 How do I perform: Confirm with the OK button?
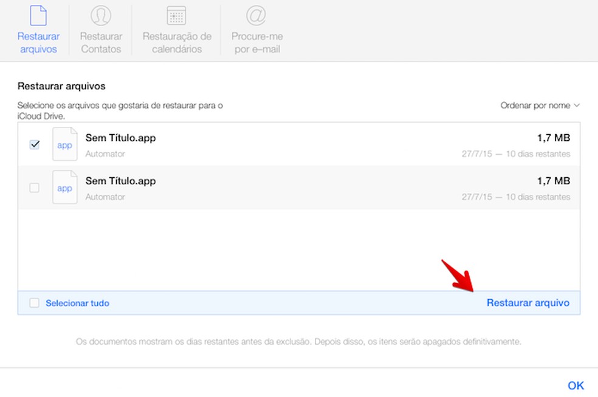tap(576, 385)
